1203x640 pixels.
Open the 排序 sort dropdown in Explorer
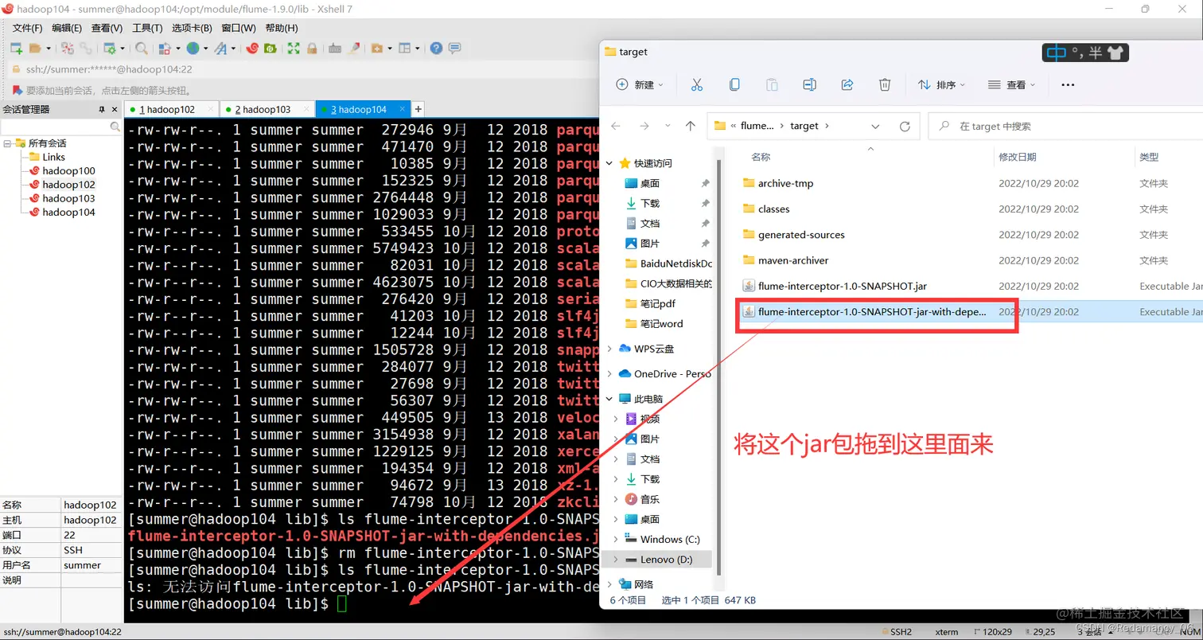tap(941, 84)
